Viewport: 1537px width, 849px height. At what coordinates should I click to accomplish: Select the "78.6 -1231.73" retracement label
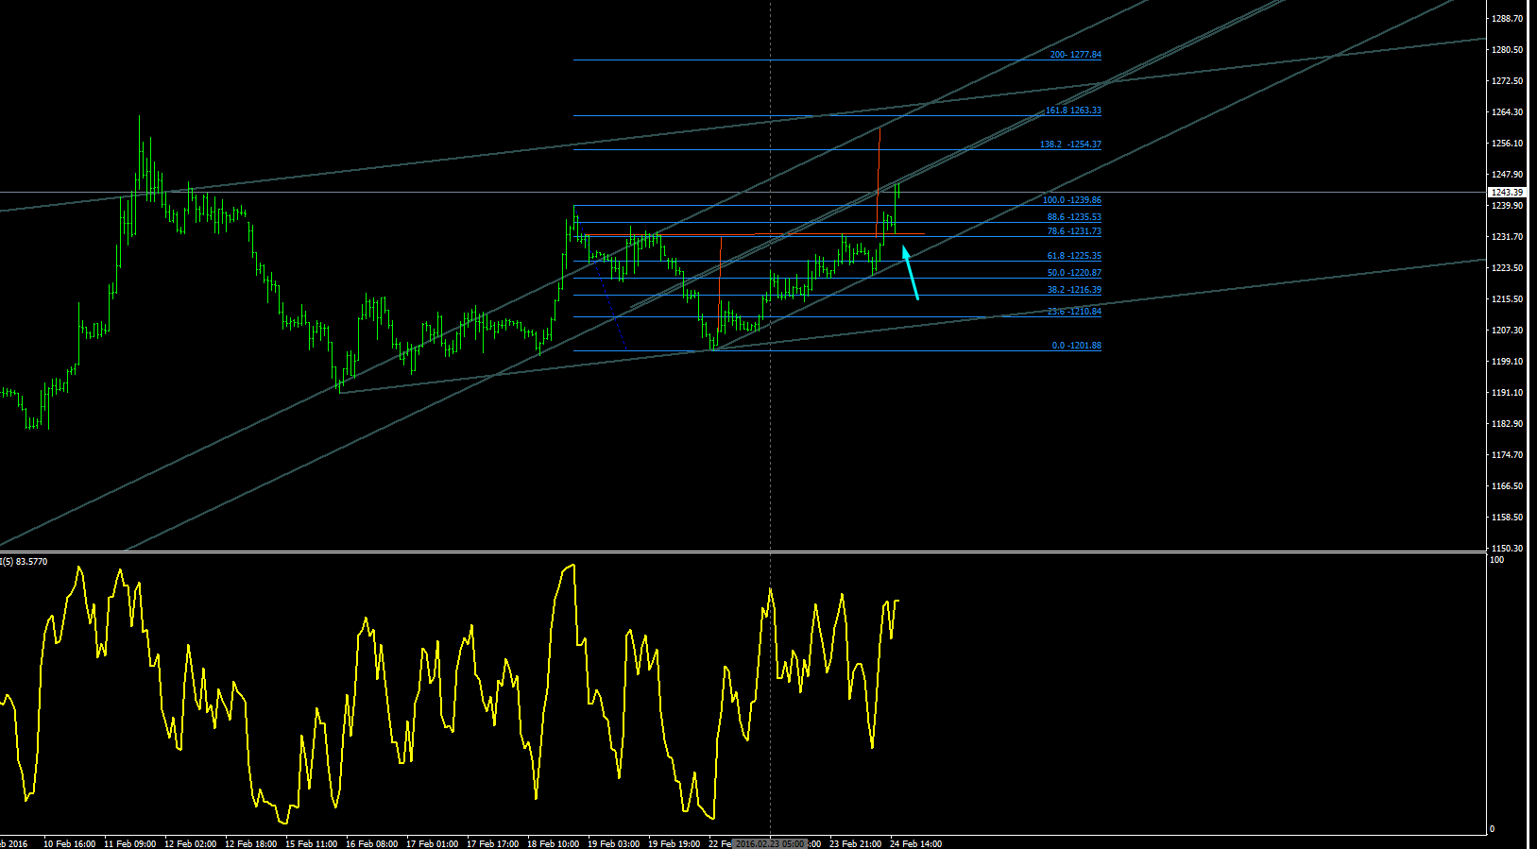(x=1074, y=231)
